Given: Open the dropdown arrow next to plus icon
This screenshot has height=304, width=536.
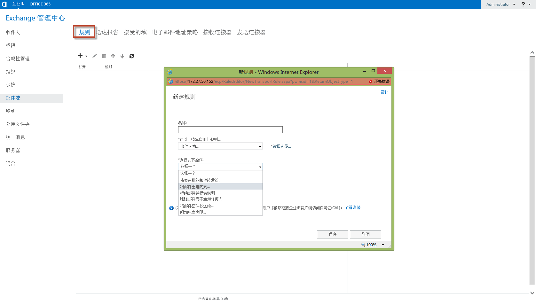Looking at the screenshot, I should click(86, 56).
